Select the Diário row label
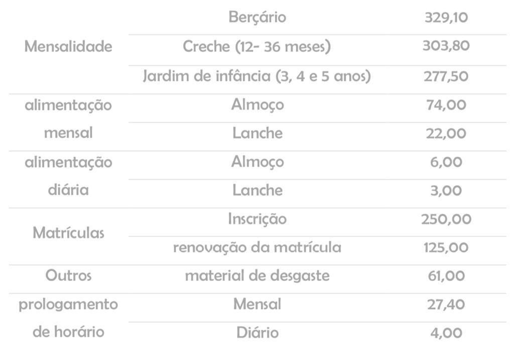This screenshot has width=514, height=357. pos(258,333)
